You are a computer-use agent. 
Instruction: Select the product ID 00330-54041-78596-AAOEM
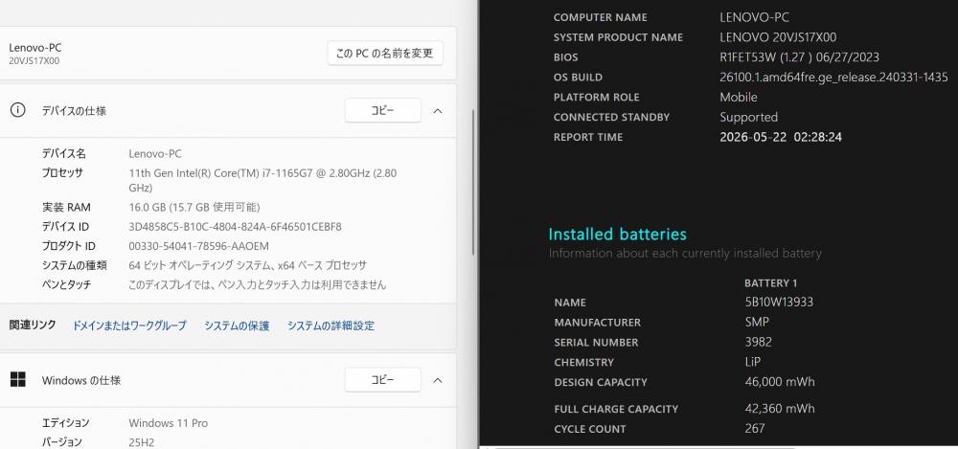tap(198, 246)
